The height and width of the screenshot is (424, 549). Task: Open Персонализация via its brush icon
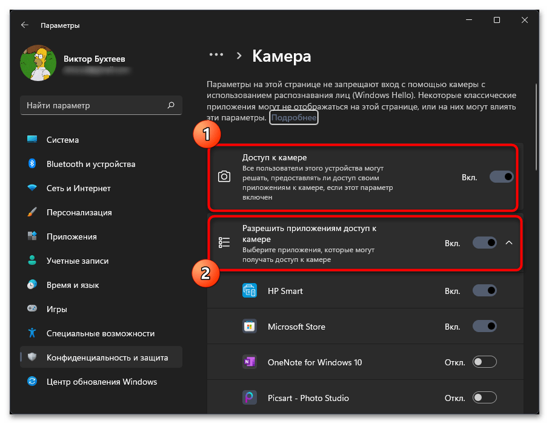point(32,212)
